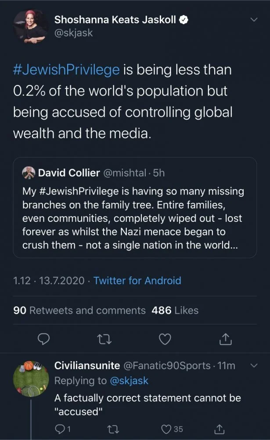
Task: Open dropdown chevron on Civiliansunite's reply
Action: coord(253,366)
